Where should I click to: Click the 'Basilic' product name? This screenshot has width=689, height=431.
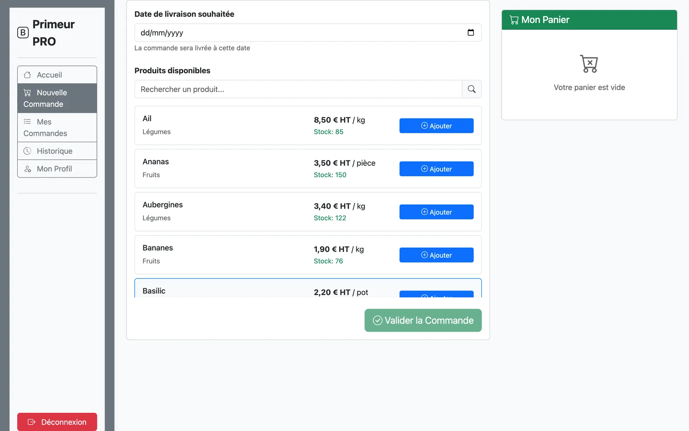154,291
